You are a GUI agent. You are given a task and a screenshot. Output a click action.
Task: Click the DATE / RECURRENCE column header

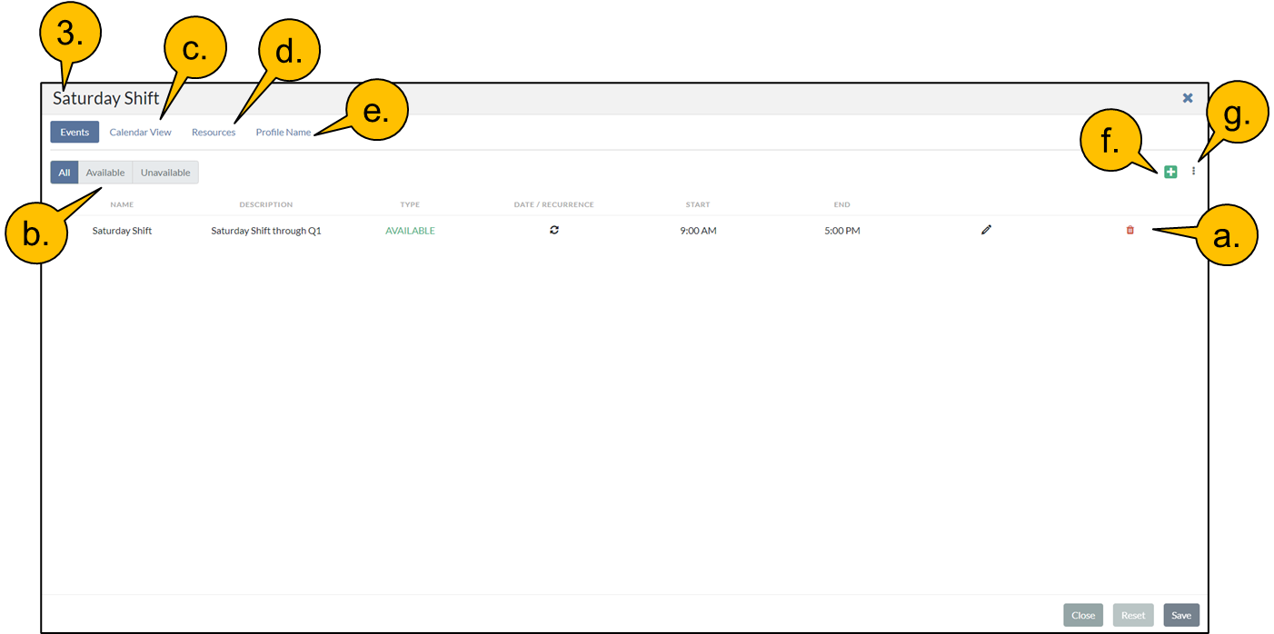(553, 204)
